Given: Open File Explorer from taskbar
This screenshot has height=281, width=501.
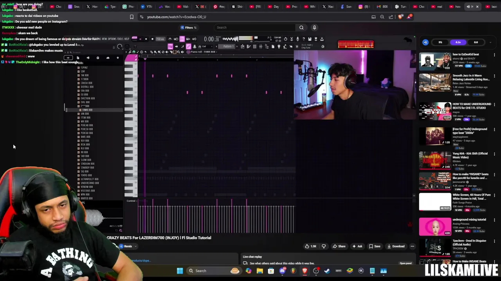Looking at the screenshot, I should (x=260, y=271).
